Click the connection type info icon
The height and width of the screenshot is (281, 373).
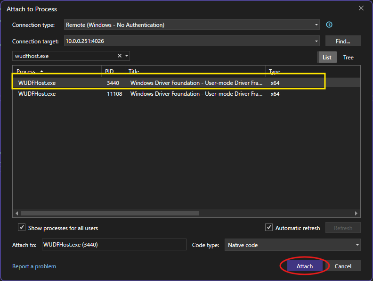329,25
